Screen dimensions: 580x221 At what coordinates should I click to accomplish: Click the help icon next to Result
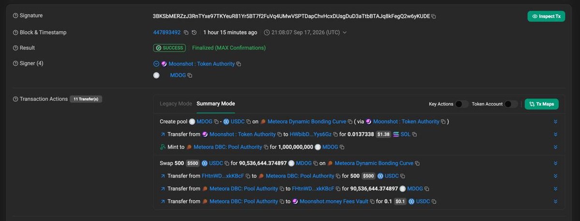coord(15,48)
